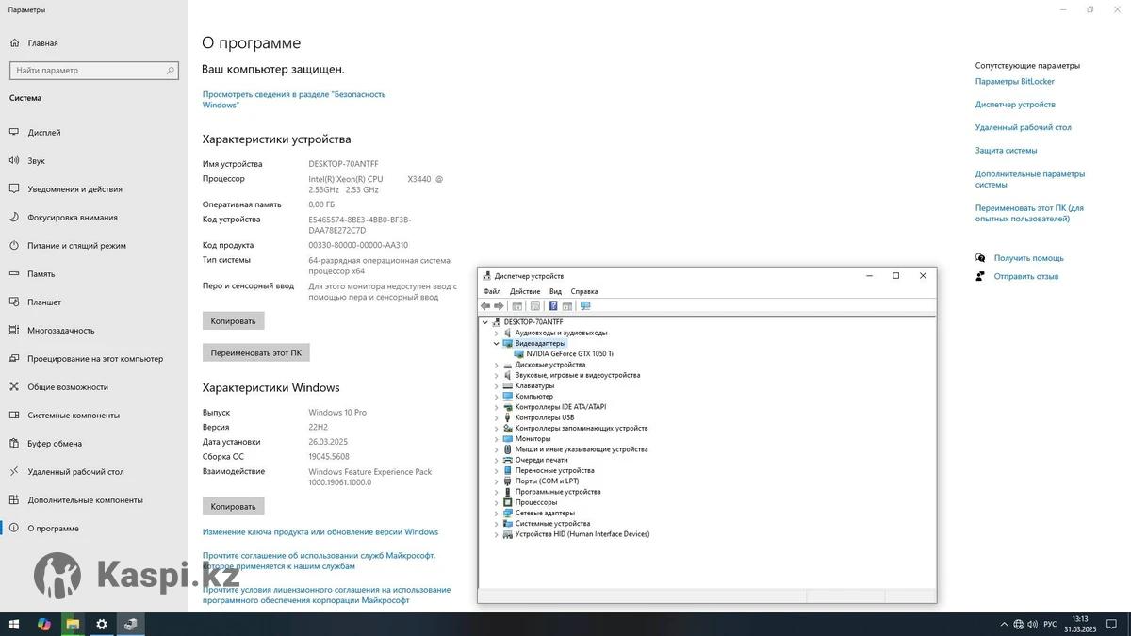This screenshot has height=636, width=1131.
Task: Go to Главная using the home icon
Action: [x=14, y=43]
